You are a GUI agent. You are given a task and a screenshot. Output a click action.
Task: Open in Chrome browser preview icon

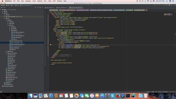tap(165, 14)
